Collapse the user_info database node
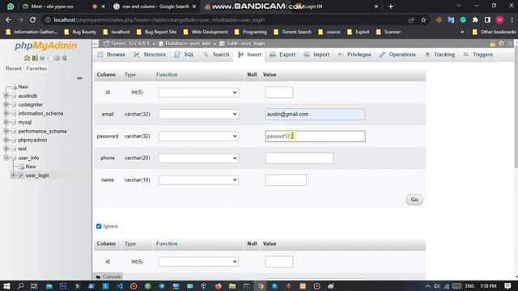This screenshot has width=518, height=291. (6, 158)
